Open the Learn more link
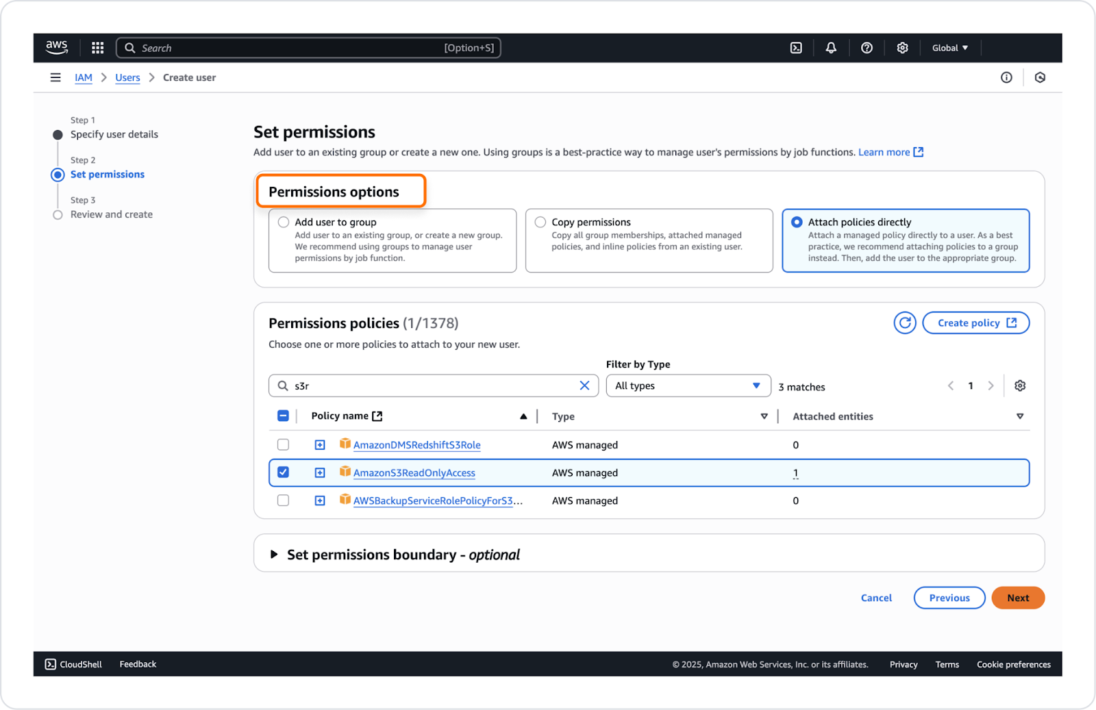Screen dimensions: 1096x710 884,152
